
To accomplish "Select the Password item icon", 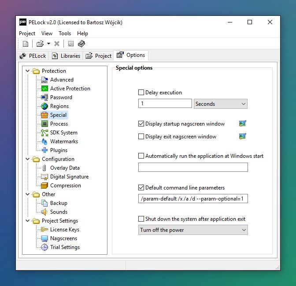I will pos(44,97).
